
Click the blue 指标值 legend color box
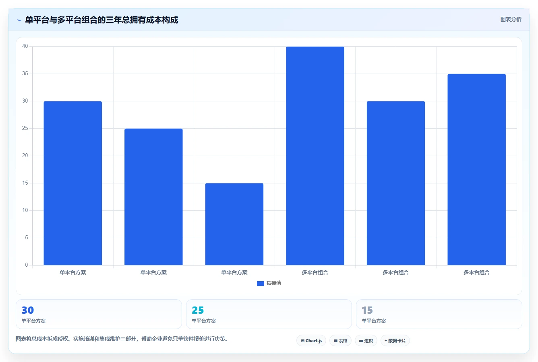tap(261, 284)
